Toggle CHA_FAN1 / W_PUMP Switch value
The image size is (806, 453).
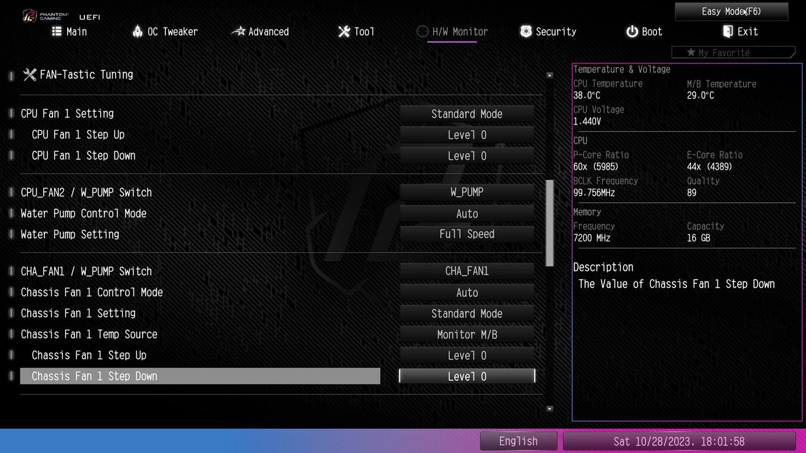point(466,272)
